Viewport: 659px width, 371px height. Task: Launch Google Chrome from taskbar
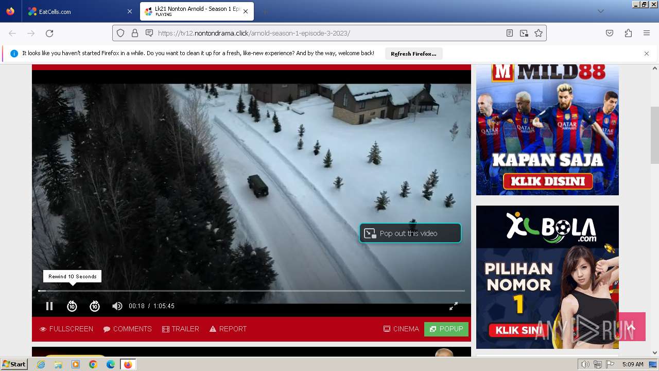pyautogui.click(x=93, y=364)
